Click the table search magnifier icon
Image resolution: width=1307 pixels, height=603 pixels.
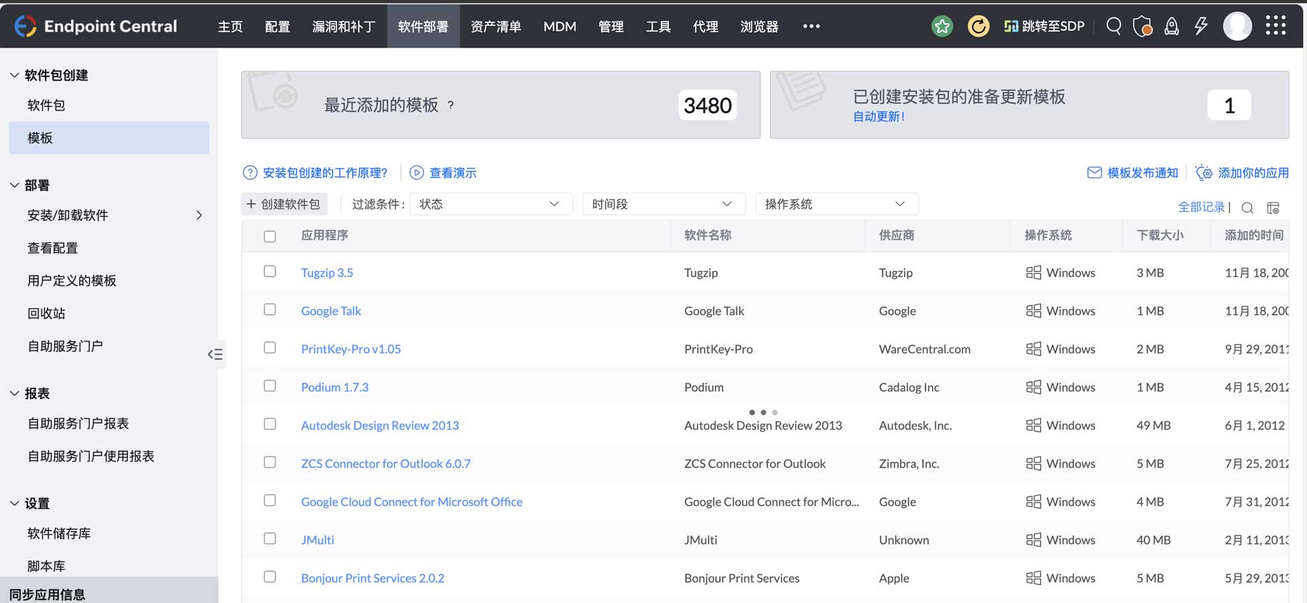[1247, 208]
